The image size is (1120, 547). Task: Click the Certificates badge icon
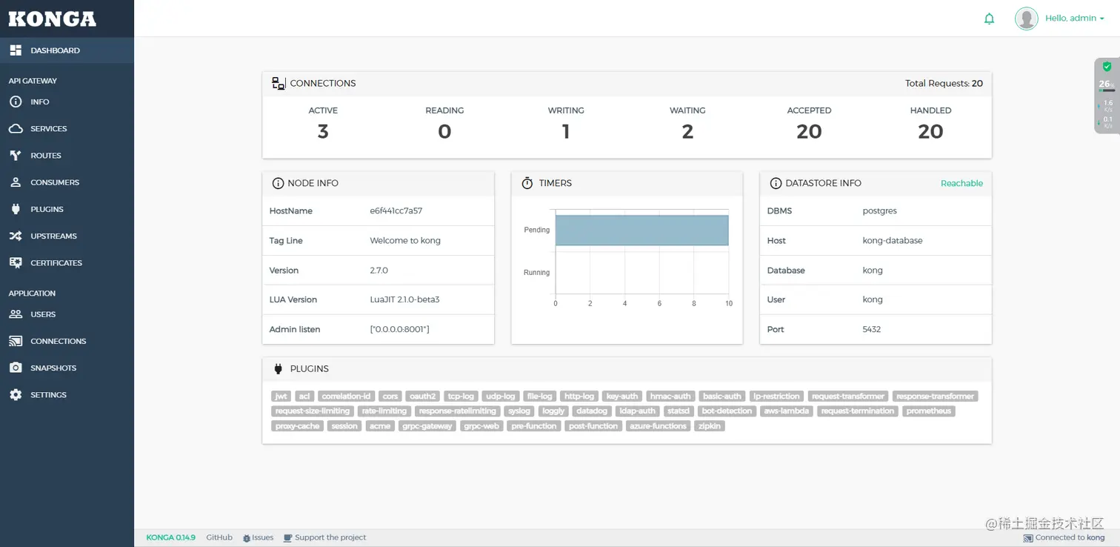(x=16, y=262)
